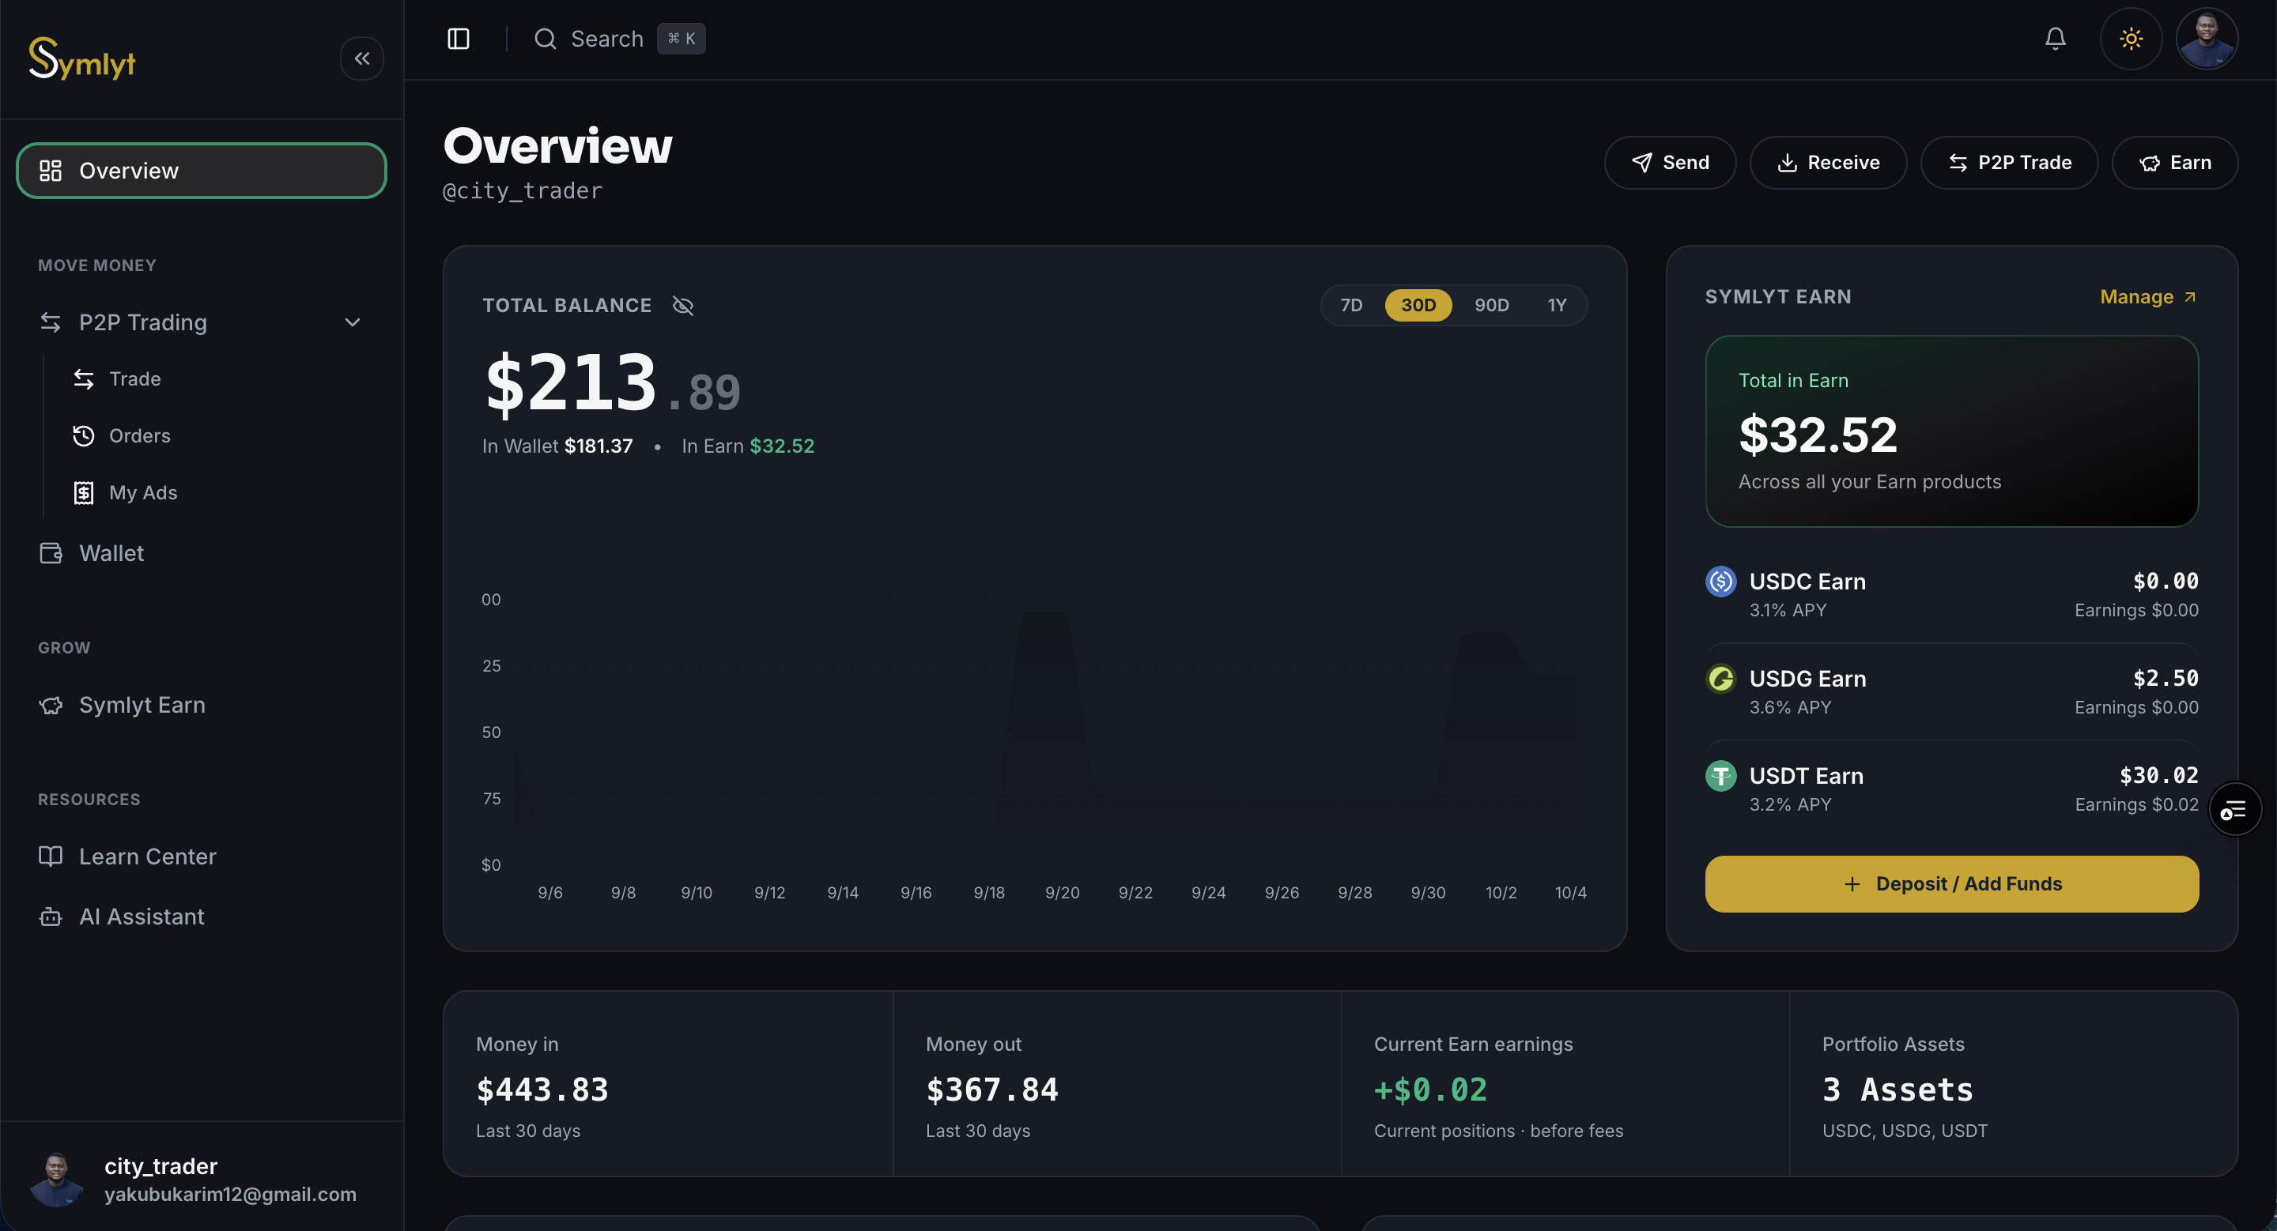Click In Earn $32.52 under balance
The width and height of the screenshot is (2277, 1231).
[748, 446]
